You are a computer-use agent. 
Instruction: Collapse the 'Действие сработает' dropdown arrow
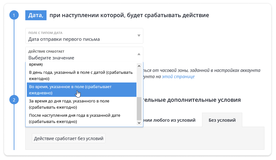click(x=139, y=54)
